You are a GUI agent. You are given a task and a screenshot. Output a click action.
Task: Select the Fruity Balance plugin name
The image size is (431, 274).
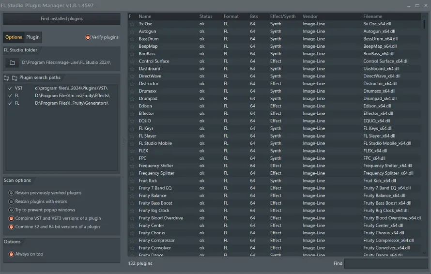point(152,196)
